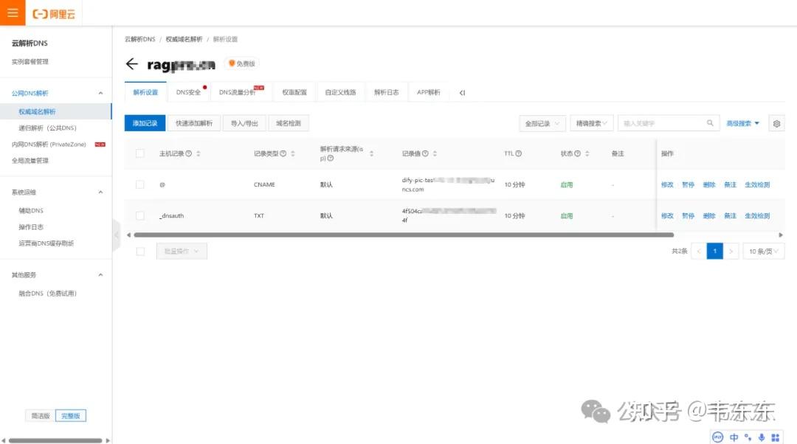Open the 精确搜索 dropdown
797x444 pixels.
click(592, 123)
